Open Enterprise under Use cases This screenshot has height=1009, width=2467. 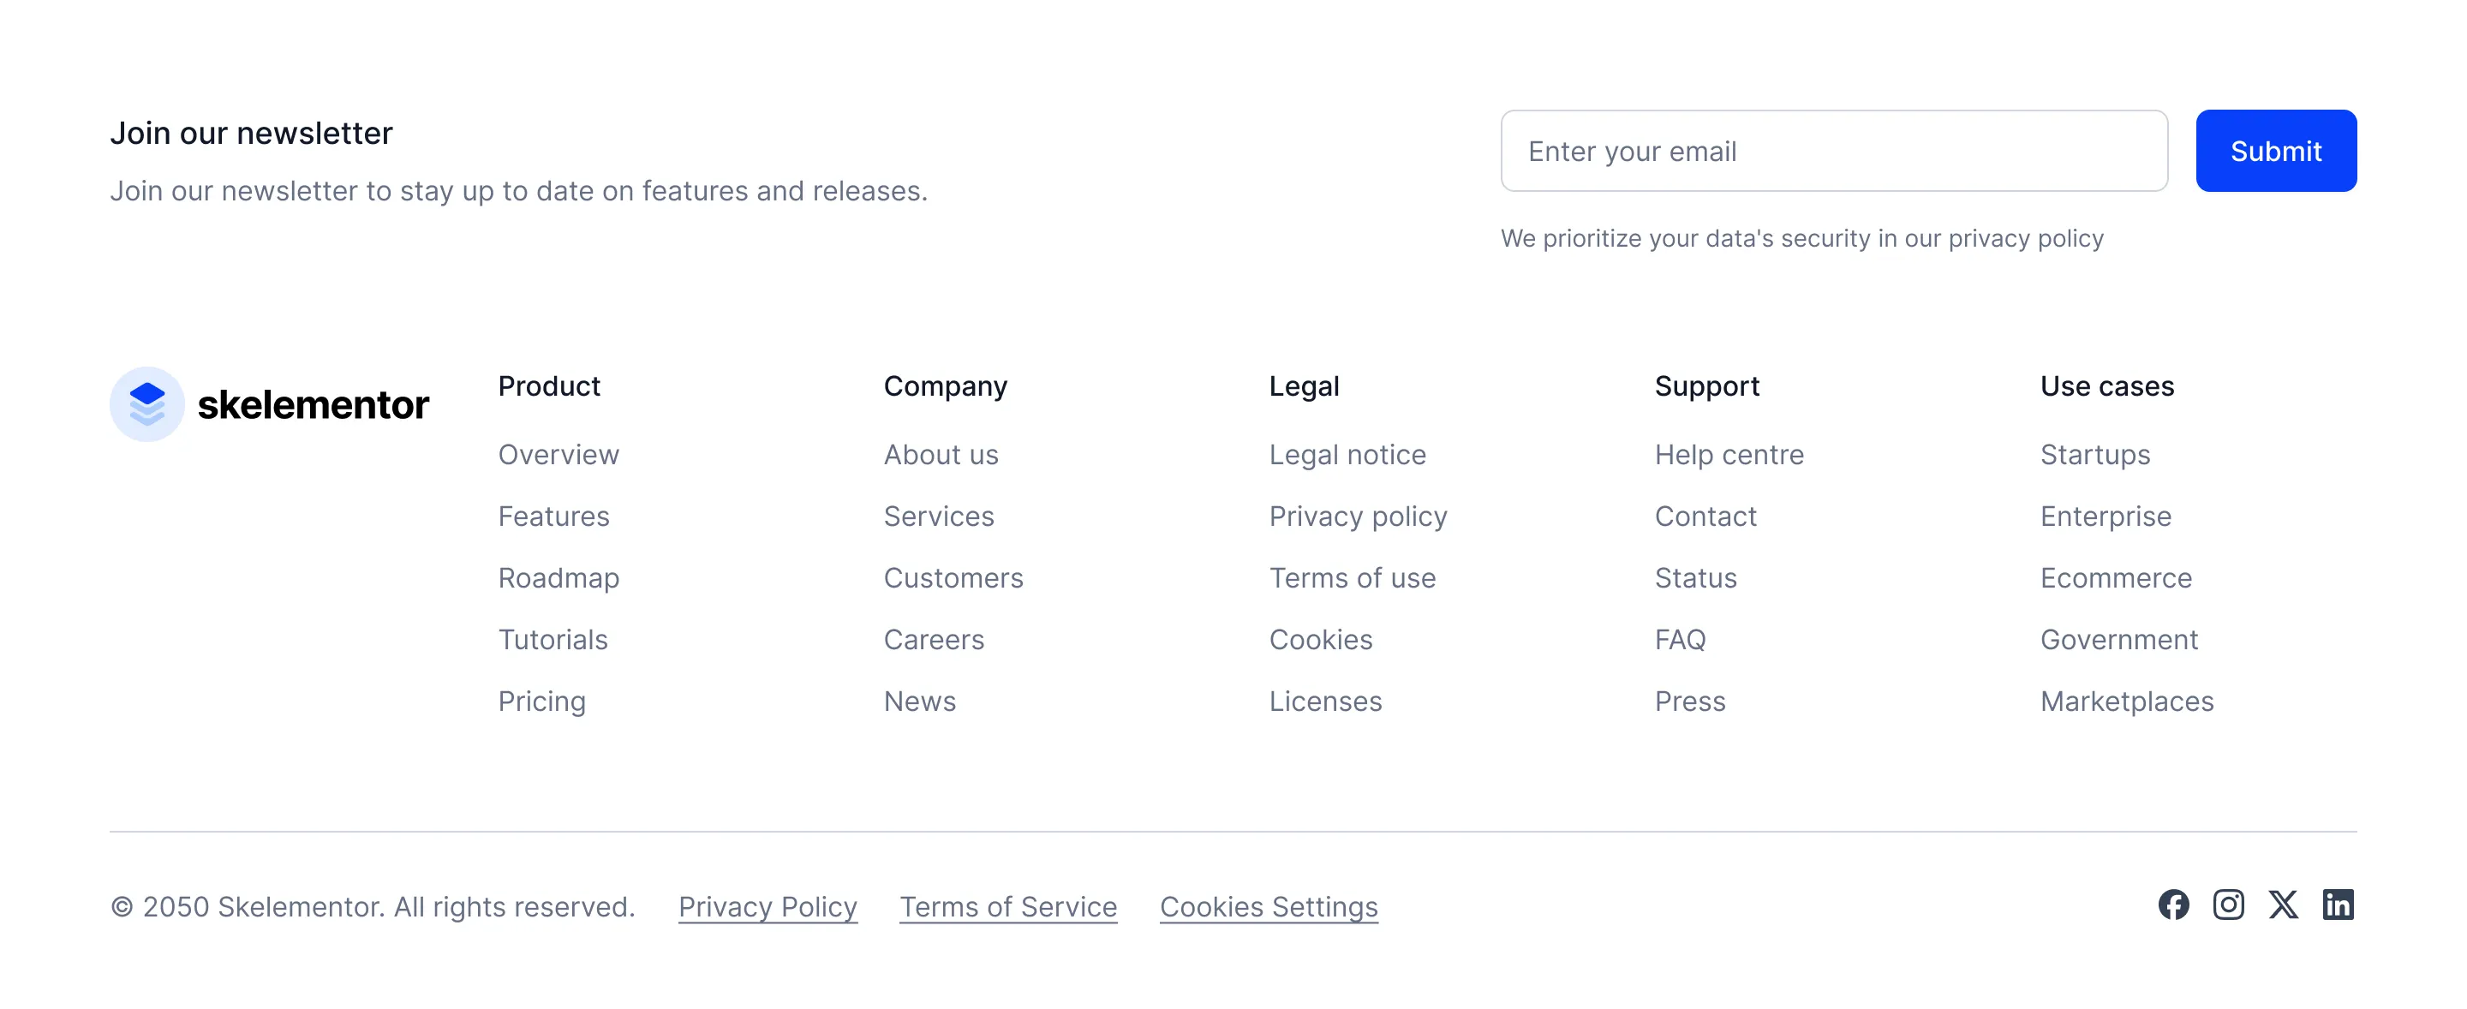[2105, 517]
